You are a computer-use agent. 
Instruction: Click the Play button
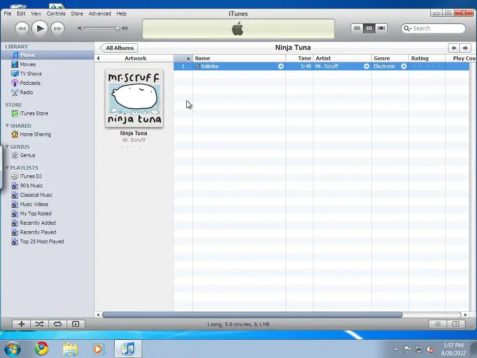(x=40, y=28)
